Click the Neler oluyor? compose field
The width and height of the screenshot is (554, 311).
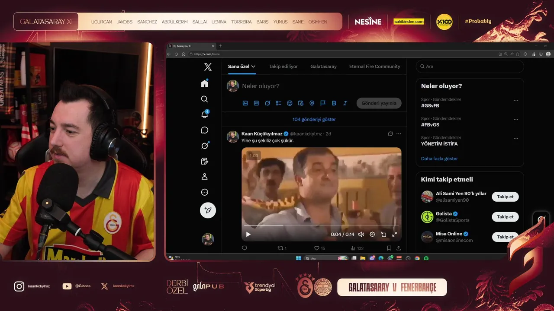(x=261, y=86)
